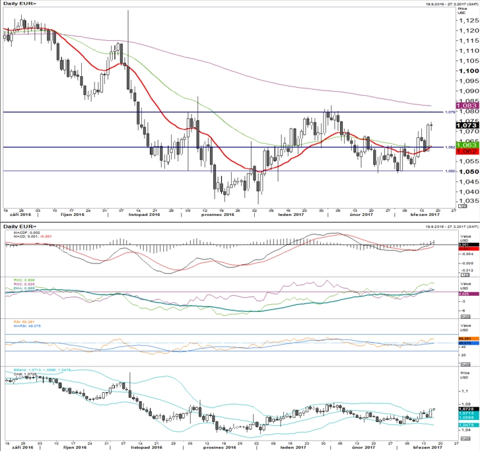Open the MACDF indicator legend label

tap(27, 232)
